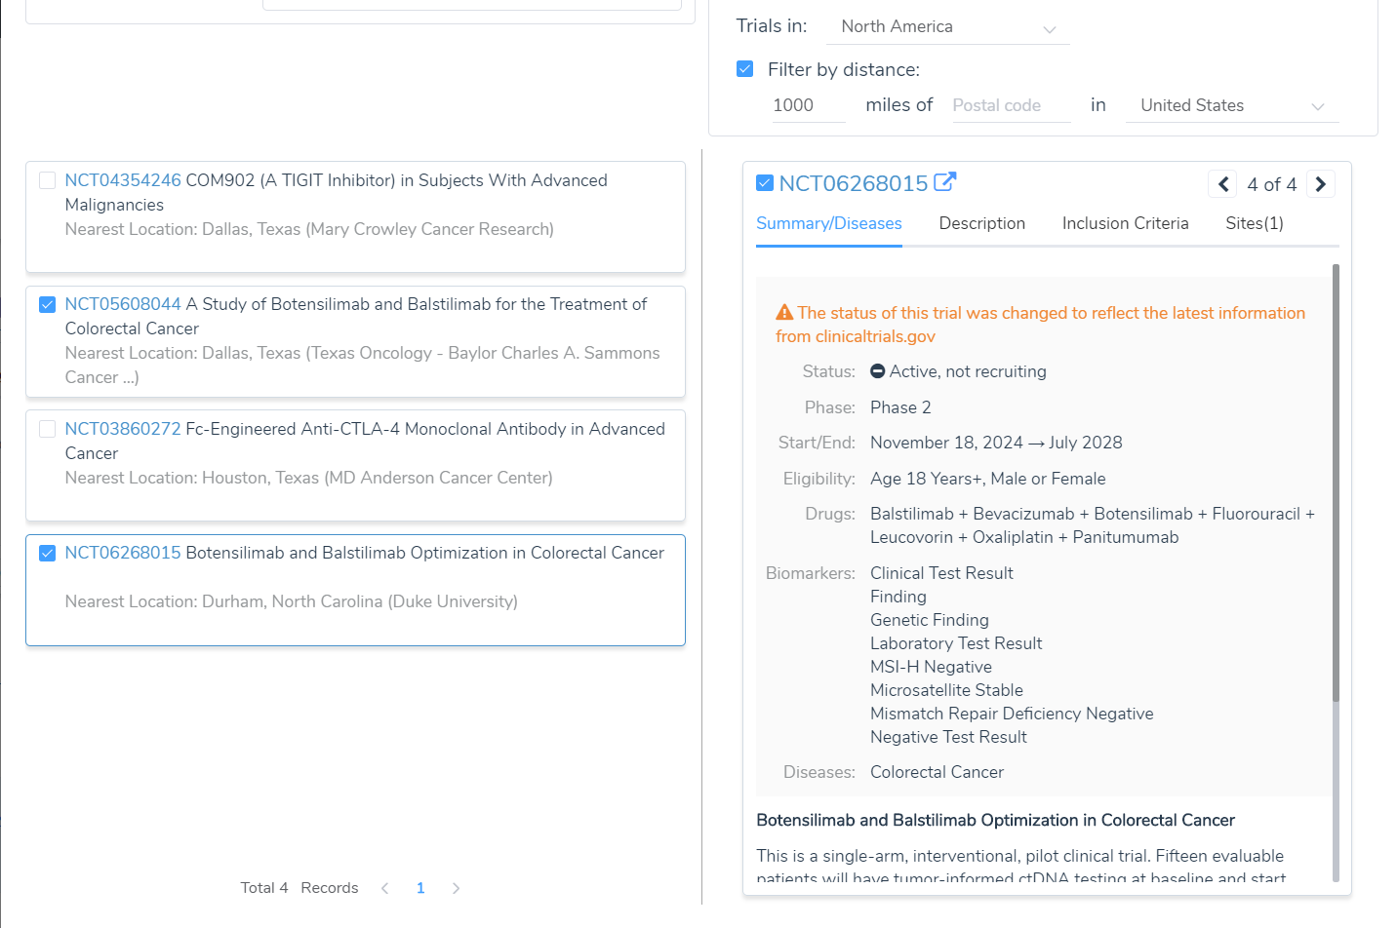1397x928 pixels.
Task: Click the Postal code input field
Action: click(1010, 105)
